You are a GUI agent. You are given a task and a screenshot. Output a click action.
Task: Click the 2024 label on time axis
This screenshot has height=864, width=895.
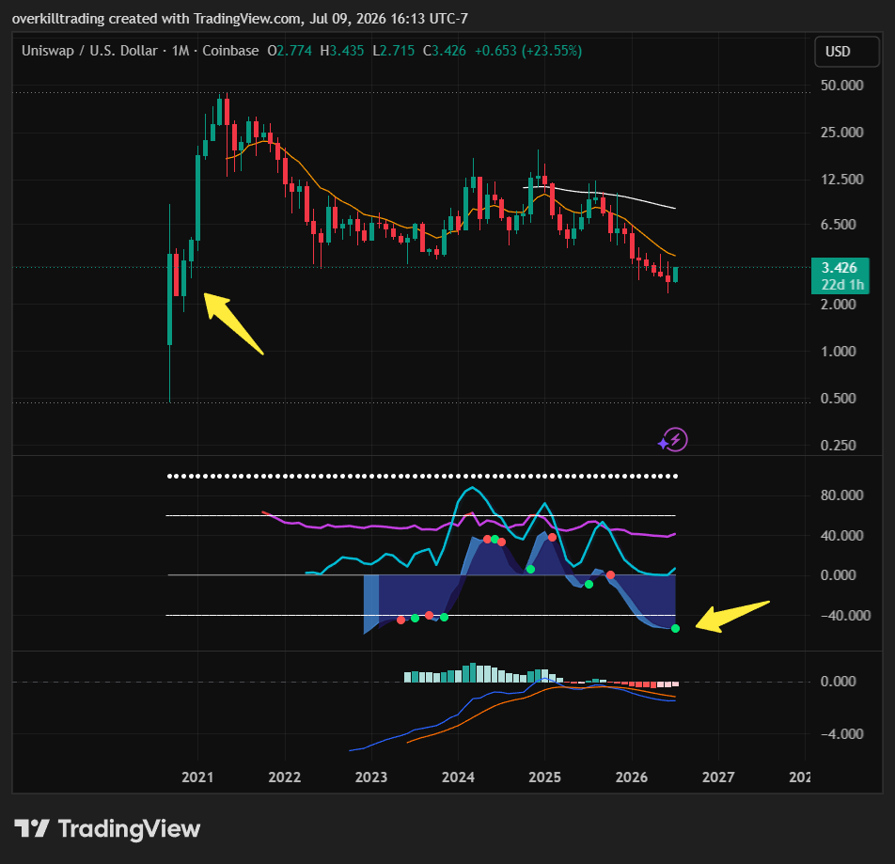tap(458, 777)
